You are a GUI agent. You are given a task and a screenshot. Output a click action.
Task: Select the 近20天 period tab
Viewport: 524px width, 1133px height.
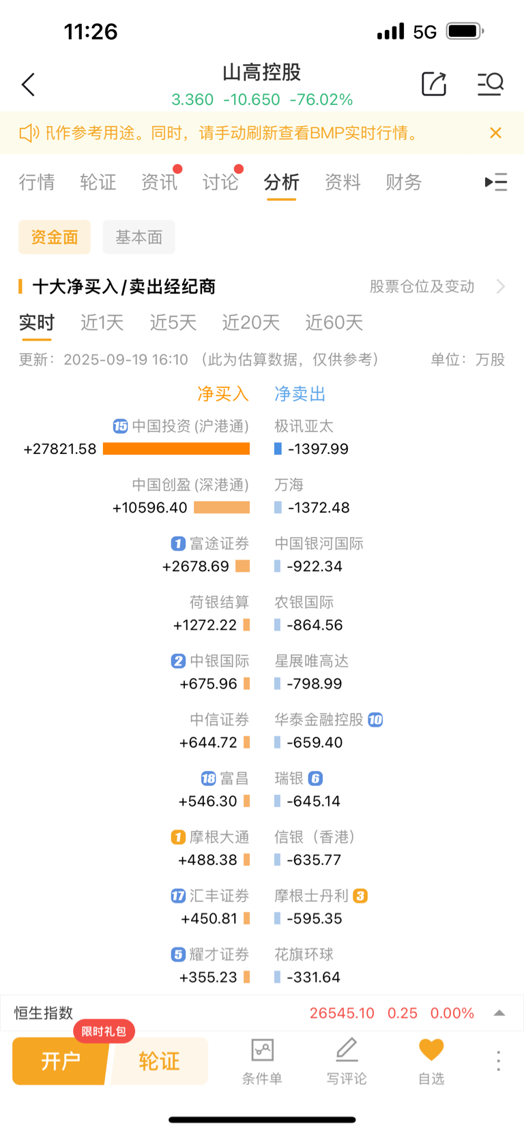tap(251, 322)
